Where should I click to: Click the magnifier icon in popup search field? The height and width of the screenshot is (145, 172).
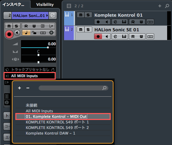pos(104,88)
